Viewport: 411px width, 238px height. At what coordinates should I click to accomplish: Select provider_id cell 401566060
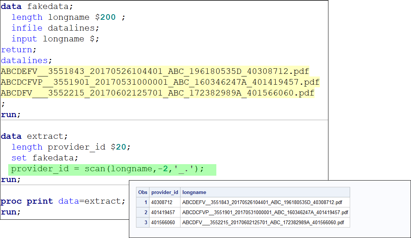pyautogui.click(x=165, y=223)
